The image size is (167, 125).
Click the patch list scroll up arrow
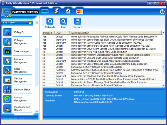[x=163, y=32]
